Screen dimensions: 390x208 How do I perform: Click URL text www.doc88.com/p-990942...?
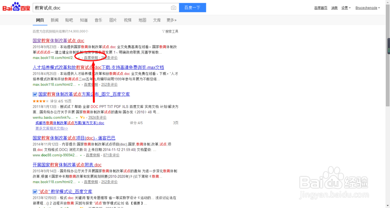[x=55, y=155]
